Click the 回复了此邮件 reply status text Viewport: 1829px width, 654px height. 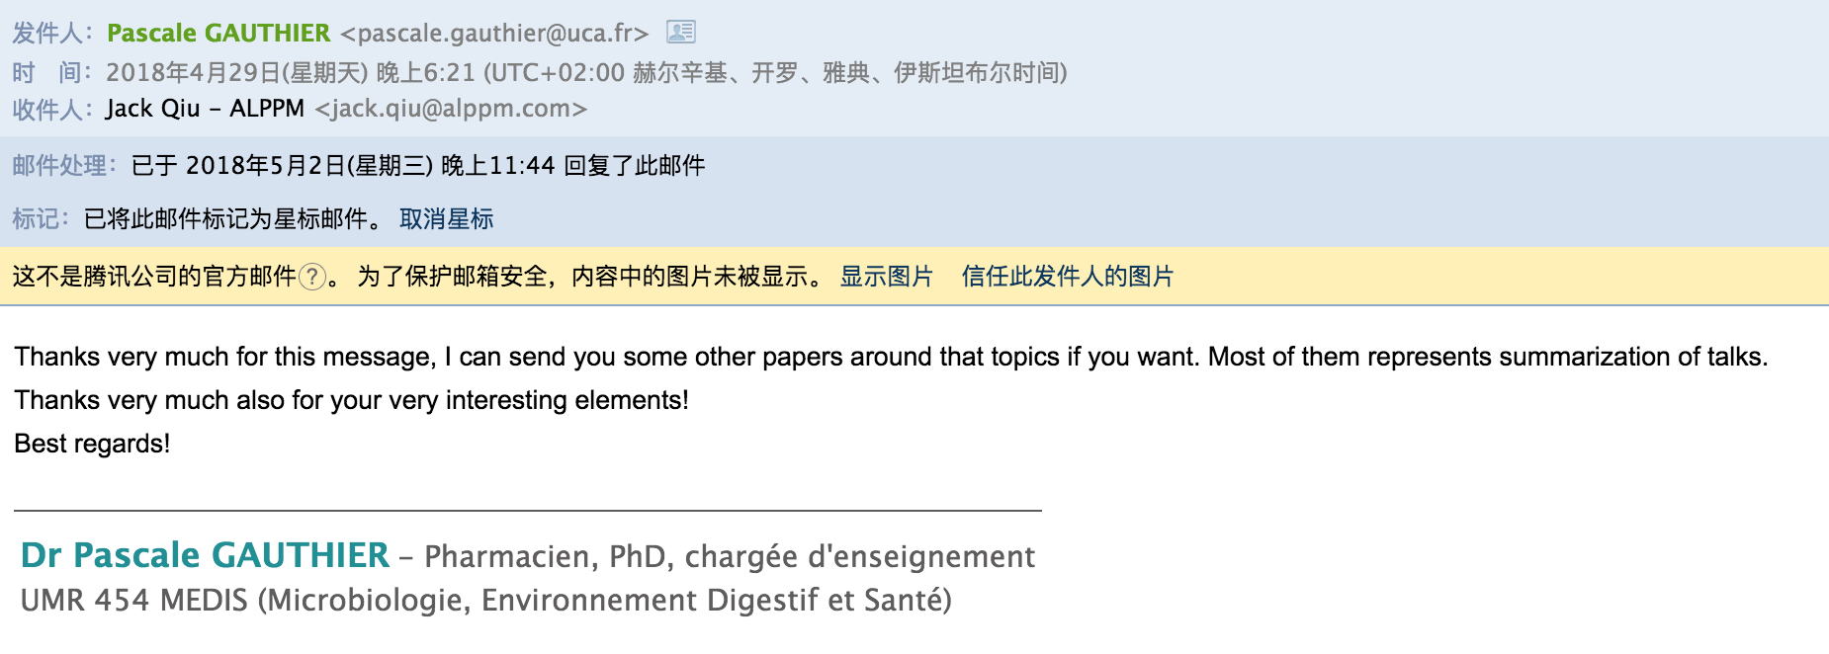634,166
